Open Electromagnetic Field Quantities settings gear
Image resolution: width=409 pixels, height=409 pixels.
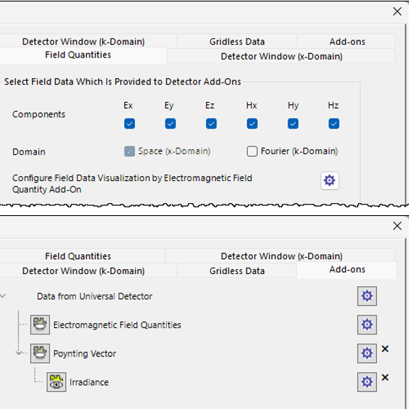[x=366, y=325]
